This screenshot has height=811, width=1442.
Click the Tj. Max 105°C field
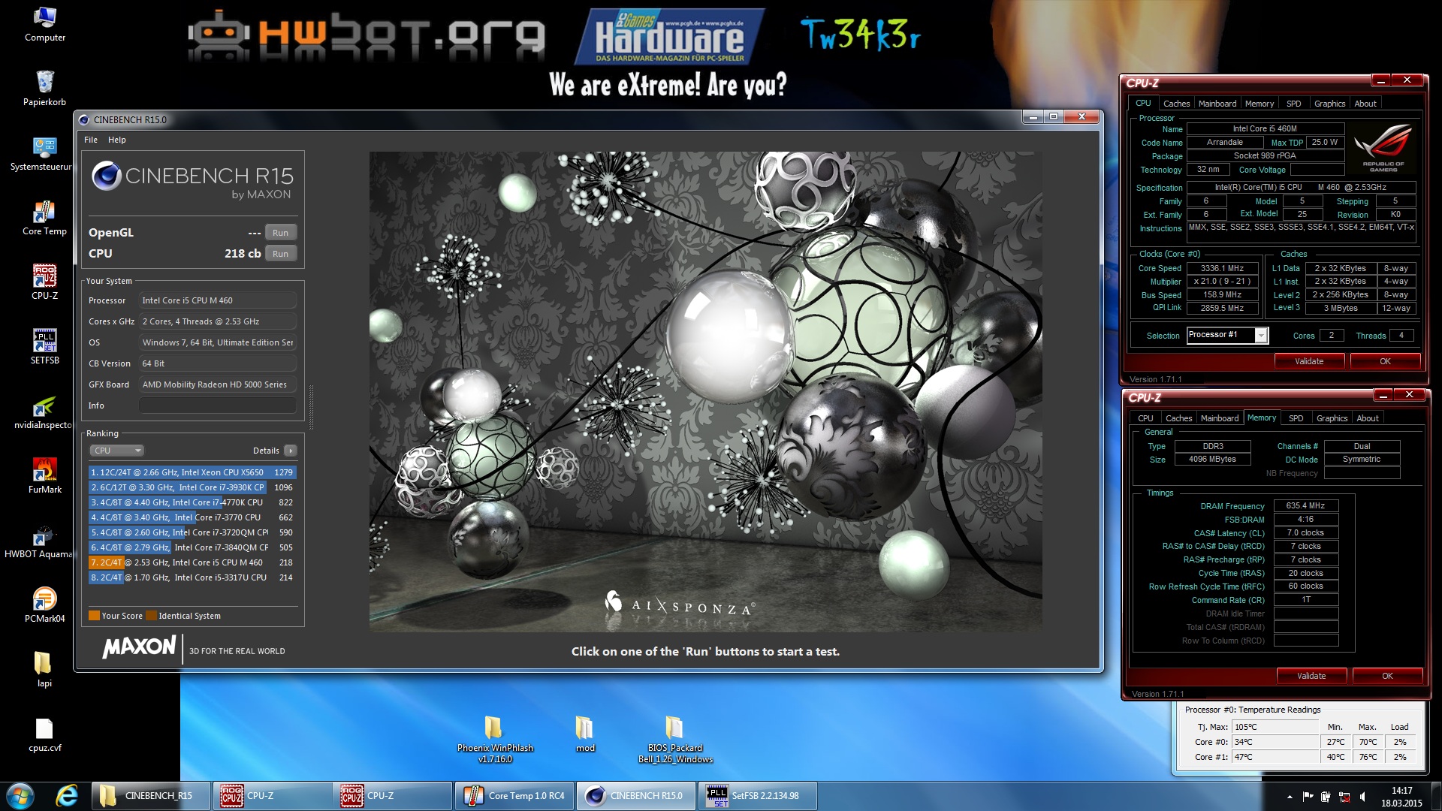1275,727
